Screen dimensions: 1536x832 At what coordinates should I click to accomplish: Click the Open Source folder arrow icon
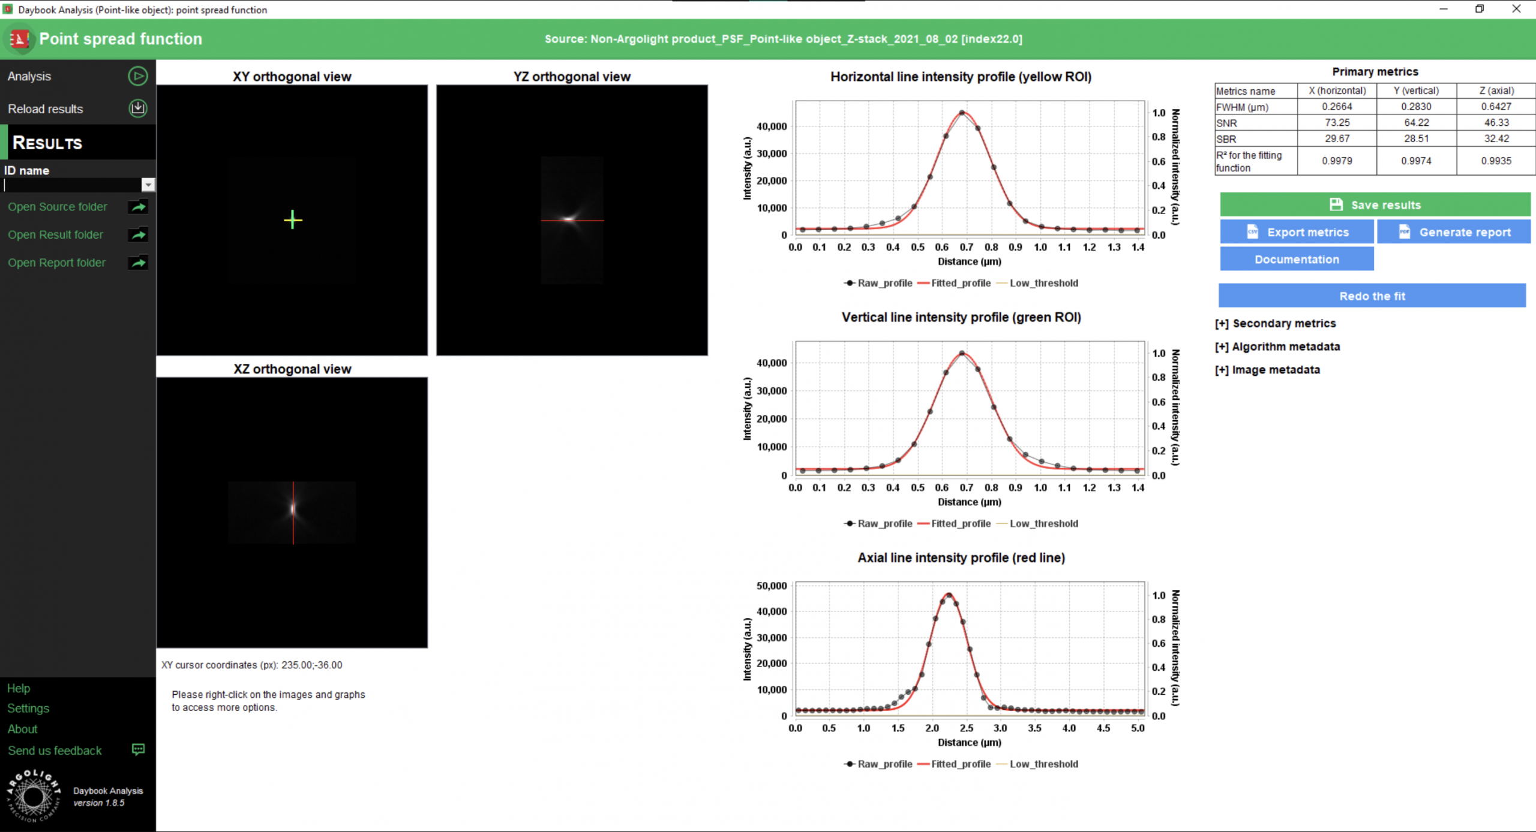138,207
